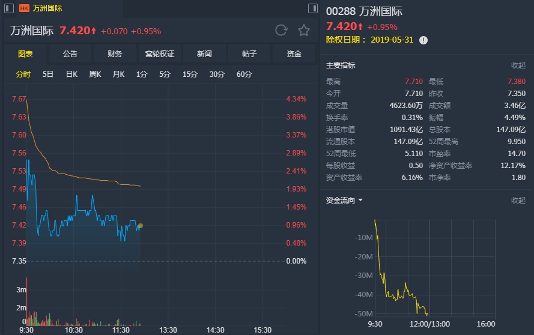
Task: Click the ex-dividend date info icon
Action: (423, 40)
